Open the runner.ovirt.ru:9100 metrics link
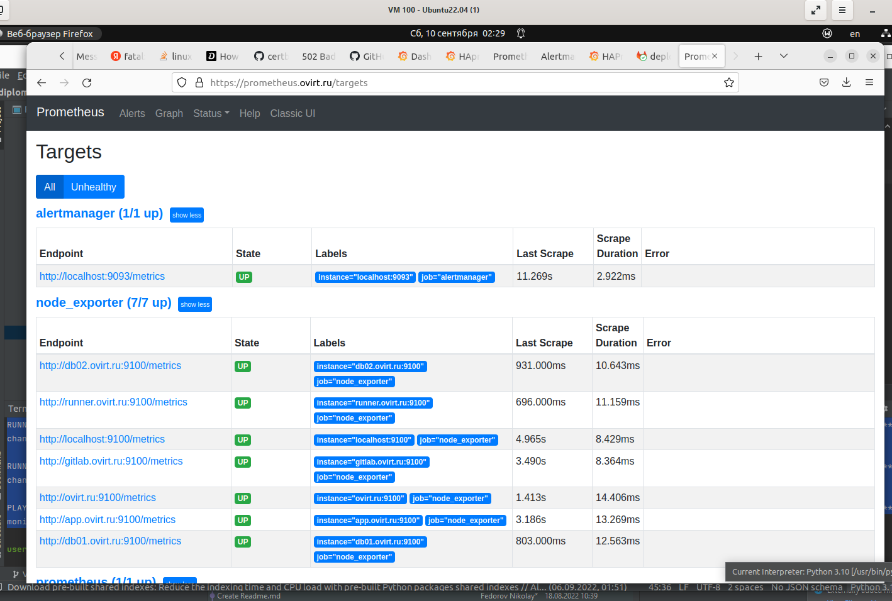The width and height of the screenshot is (892, 601). pos(113,402)
